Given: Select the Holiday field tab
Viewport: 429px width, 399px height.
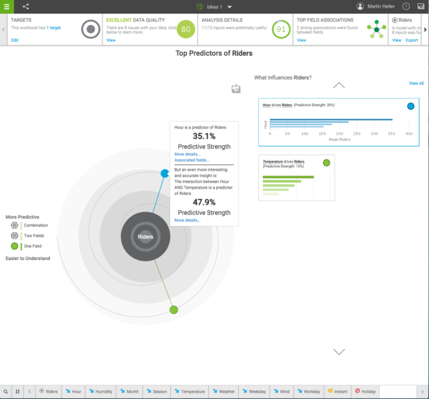Looking at the screenshot, I should tap(365, 391).
